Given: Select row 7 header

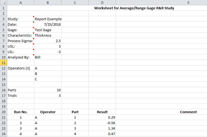Looking at the screenshot, I should (3, 41).
